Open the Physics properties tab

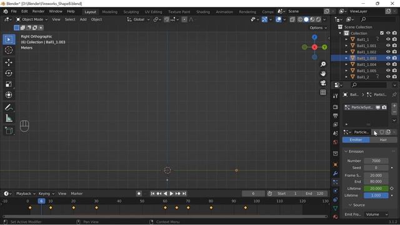(335, 191)
